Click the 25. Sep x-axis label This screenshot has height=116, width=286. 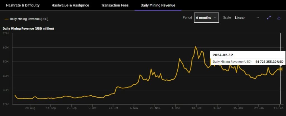pos(72,108)
